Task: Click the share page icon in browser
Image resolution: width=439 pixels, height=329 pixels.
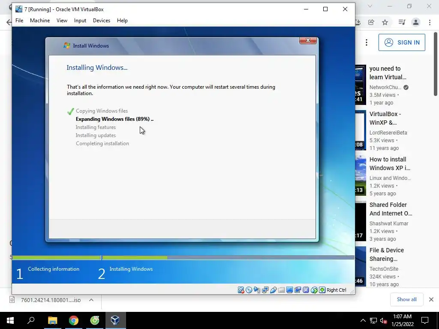Action: point(371,22)
